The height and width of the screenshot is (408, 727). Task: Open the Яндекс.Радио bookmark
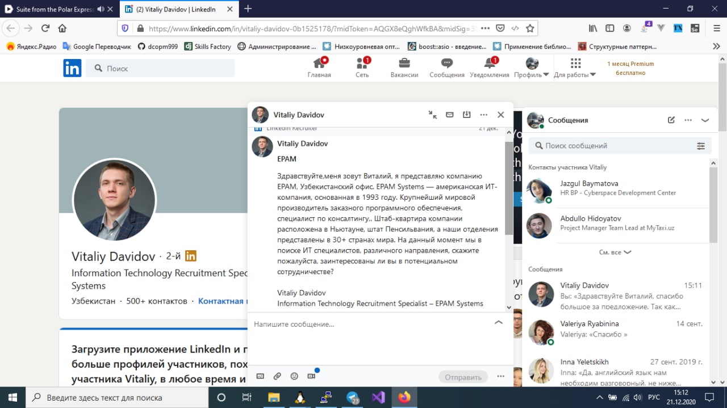32,47
